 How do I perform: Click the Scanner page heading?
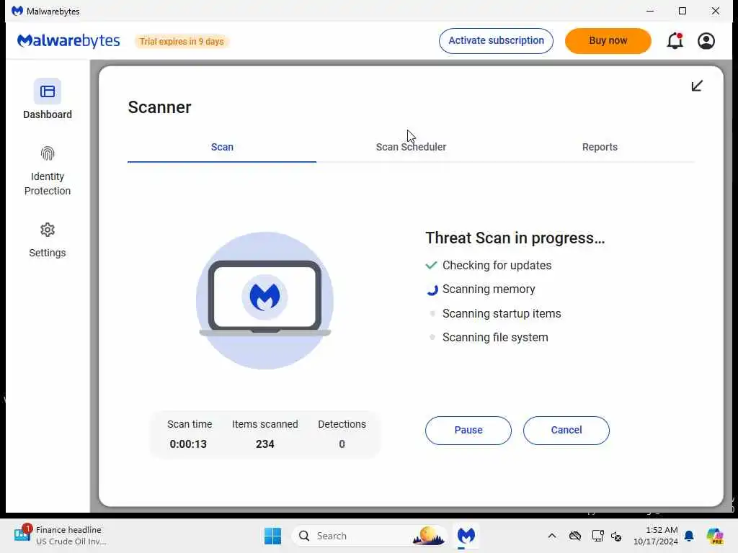pyautogui.click(x=159, y=107)
